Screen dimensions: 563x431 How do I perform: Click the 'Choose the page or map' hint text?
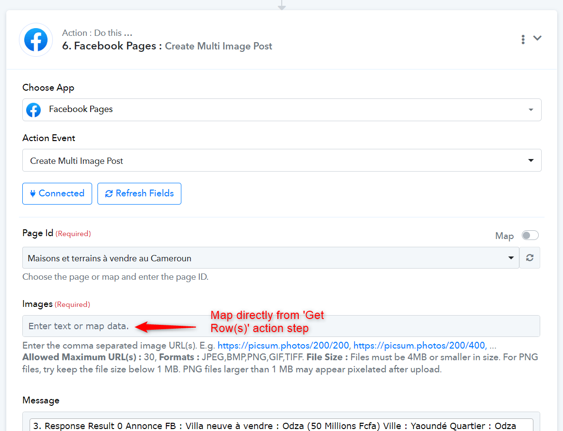pyautogui.click(x=115, y=277)
